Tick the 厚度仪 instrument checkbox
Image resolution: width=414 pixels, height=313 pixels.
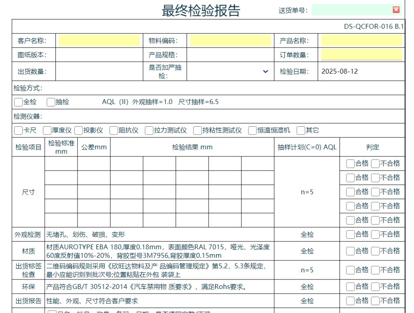click(47, 130)
